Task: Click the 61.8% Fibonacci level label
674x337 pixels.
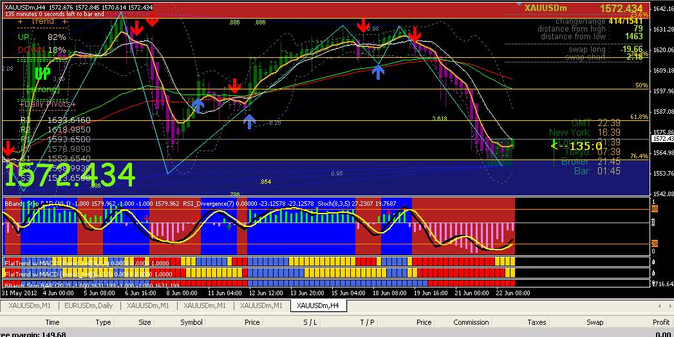Action: [639, 117]
